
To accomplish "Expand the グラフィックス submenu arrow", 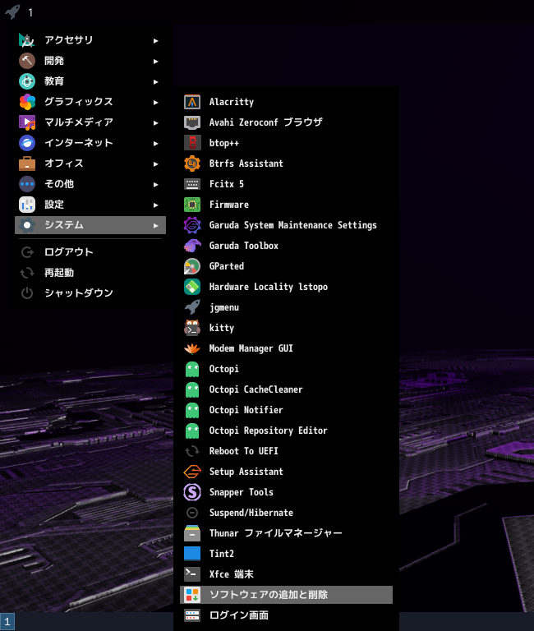I will click(156, 102).
